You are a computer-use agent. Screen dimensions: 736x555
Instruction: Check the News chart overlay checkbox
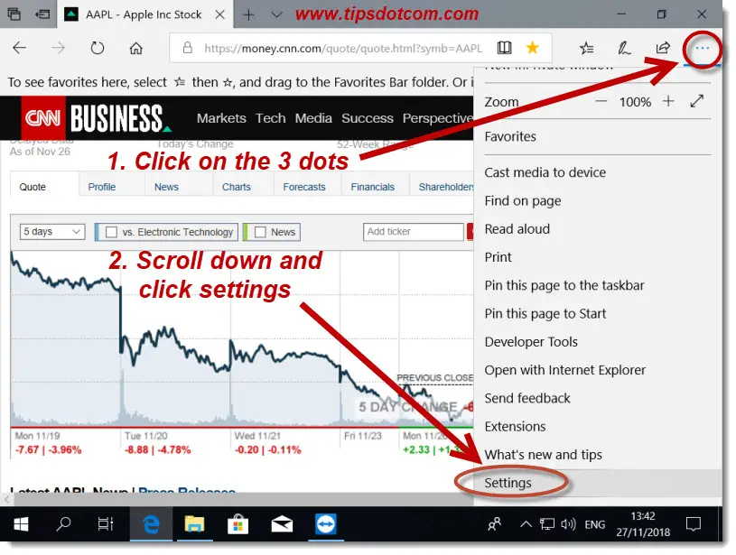click(x=260, y=232)
